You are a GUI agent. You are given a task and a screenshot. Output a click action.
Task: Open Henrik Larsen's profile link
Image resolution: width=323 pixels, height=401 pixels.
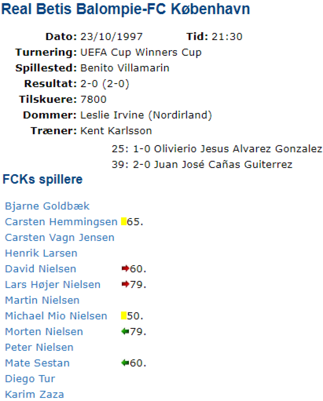(x=41, y=253)
